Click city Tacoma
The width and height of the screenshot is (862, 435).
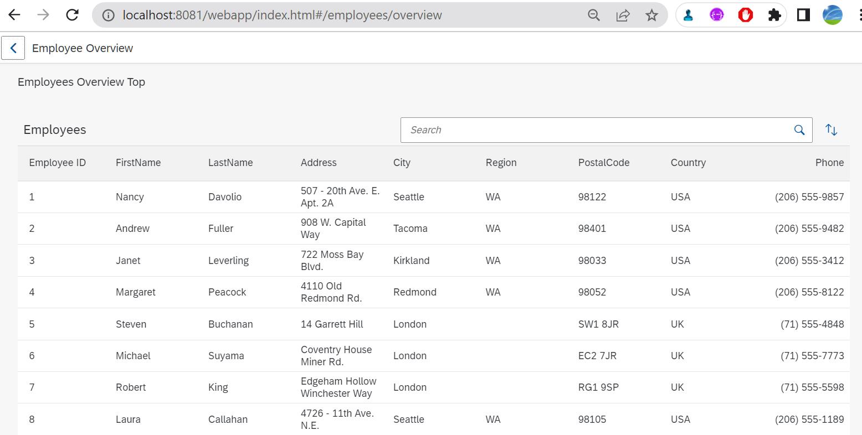tap(411, 229)
